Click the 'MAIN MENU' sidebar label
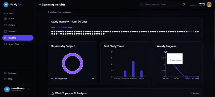215x97 pixels. [9, 13]
